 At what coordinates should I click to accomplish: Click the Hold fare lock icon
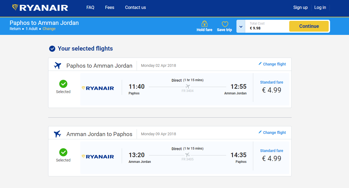point(205,24)
